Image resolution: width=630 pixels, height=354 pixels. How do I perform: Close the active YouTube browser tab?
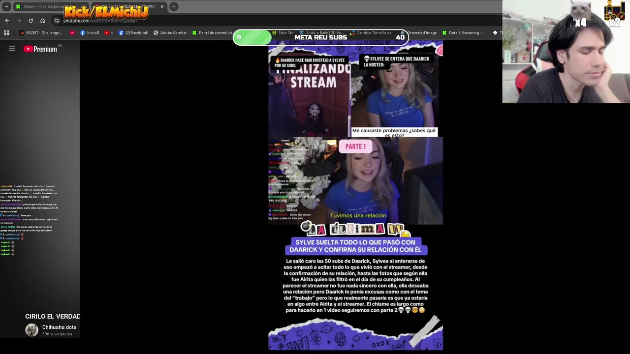point(162,6)
